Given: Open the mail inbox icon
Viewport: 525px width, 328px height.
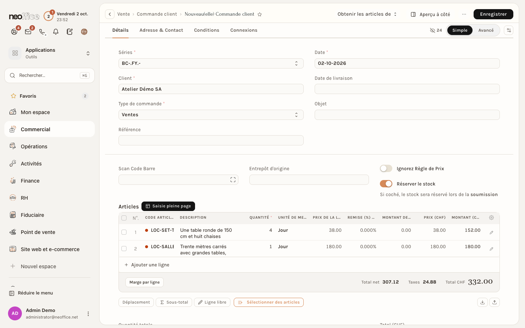Looking at the screenshot, I should pos(28,32).
